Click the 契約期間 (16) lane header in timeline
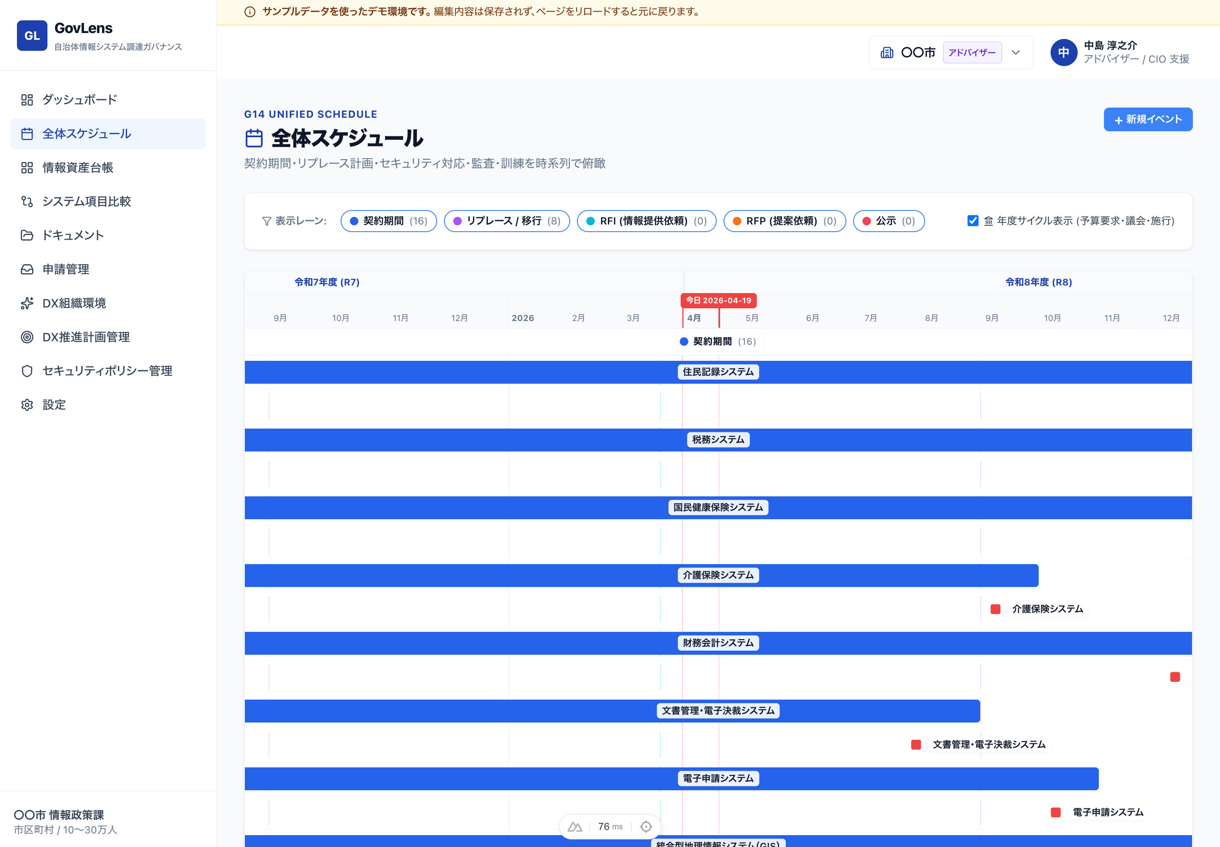The width and height of the screenshot is (1220, 847). pos(718,342)
